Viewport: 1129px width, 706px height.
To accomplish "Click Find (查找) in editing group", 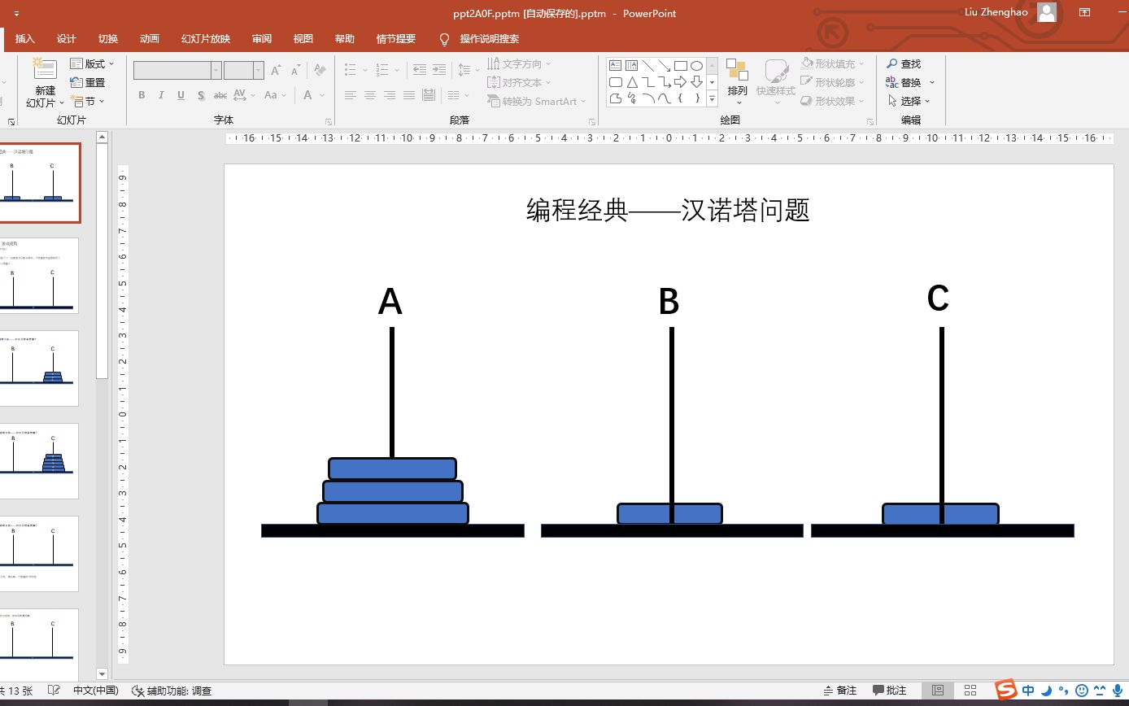I will pos(904,63).
